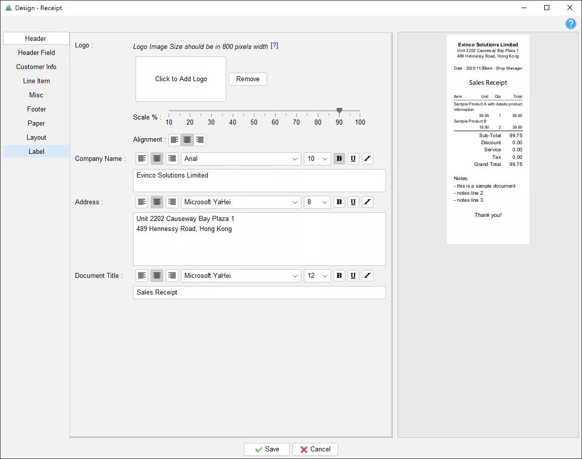Switch to the Line Item tab
This screenshot has width=582, height=459.
tap(36, 81)
